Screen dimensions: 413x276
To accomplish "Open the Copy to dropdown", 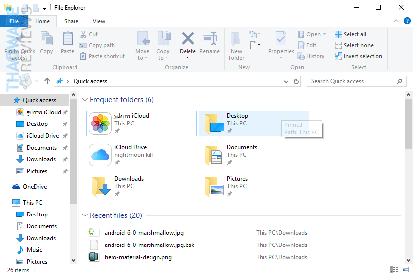I will pos(166,58).
